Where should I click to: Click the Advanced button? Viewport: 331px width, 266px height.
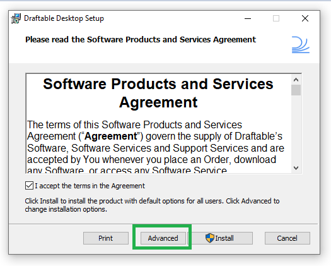tap(163, 238)
